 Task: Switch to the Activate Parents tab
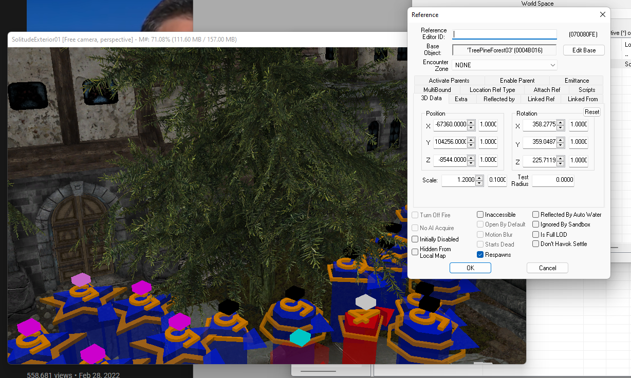pos(449,81)
